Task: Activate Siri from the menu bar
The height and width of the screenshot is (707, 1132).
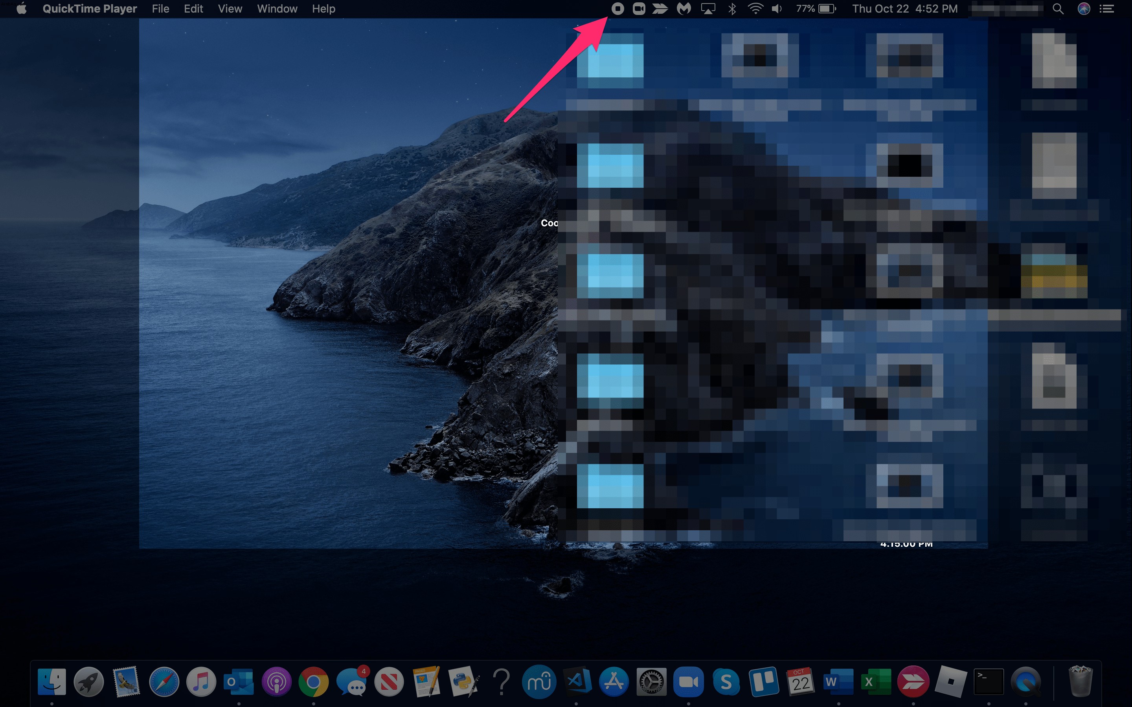Action: click(1084, 8)
